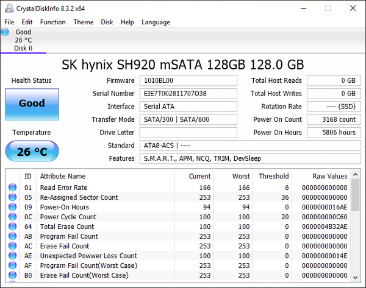The width and height of the screenshot is (366, 288).
Task: Click status orb for Re-Assigned Sector Count row
Action: coord(13,197)
